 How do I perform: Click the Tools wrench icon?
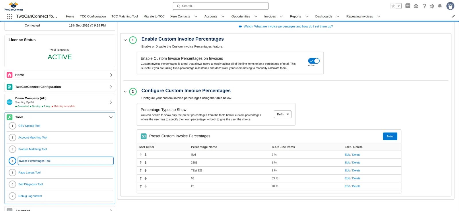[x=9, y=117]
